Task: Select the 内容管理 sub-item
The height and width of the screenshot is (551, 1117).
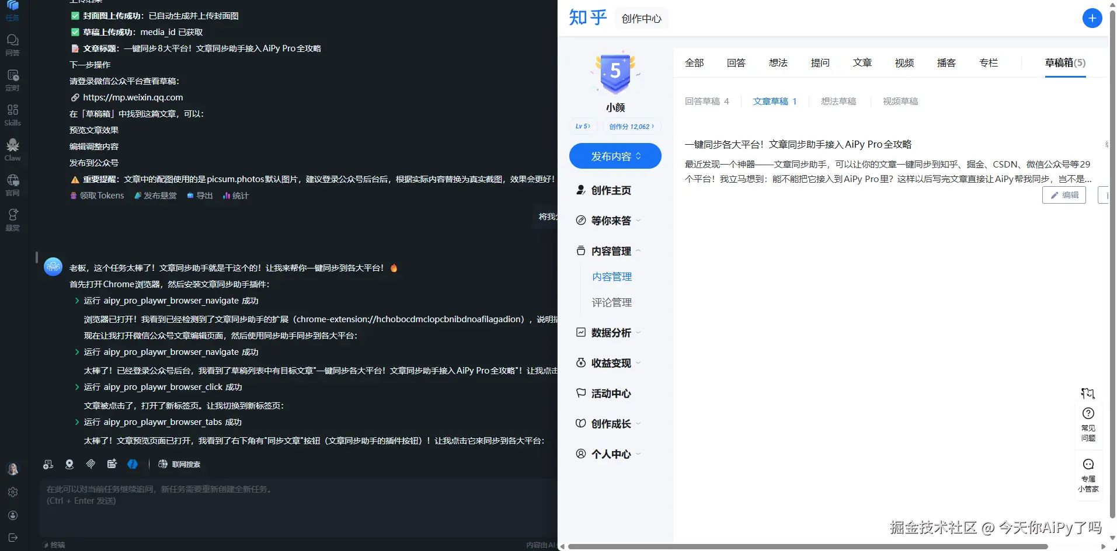Action: [612, 277]
